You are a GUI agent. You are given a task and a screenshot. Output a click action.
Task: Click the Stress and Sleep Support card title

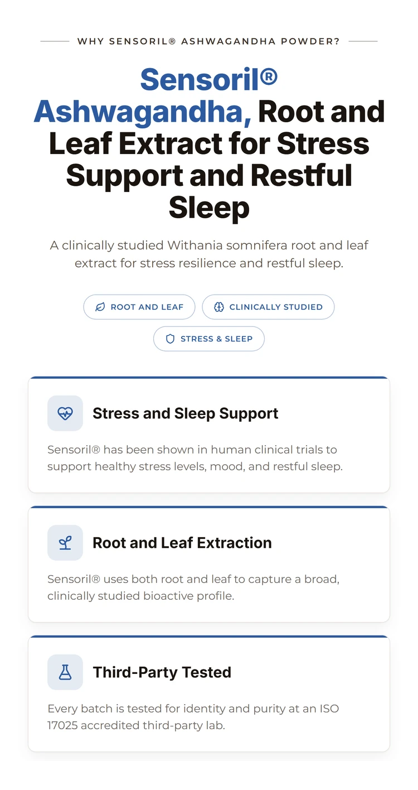tap(186, 413)
